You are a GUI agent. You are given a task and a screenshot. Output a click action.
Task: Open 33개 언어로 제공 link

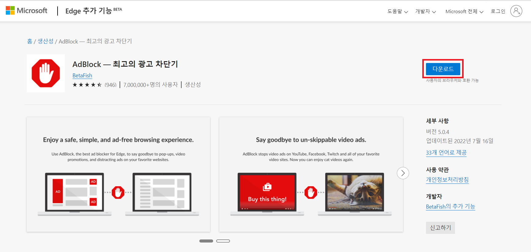coord(446,152)
